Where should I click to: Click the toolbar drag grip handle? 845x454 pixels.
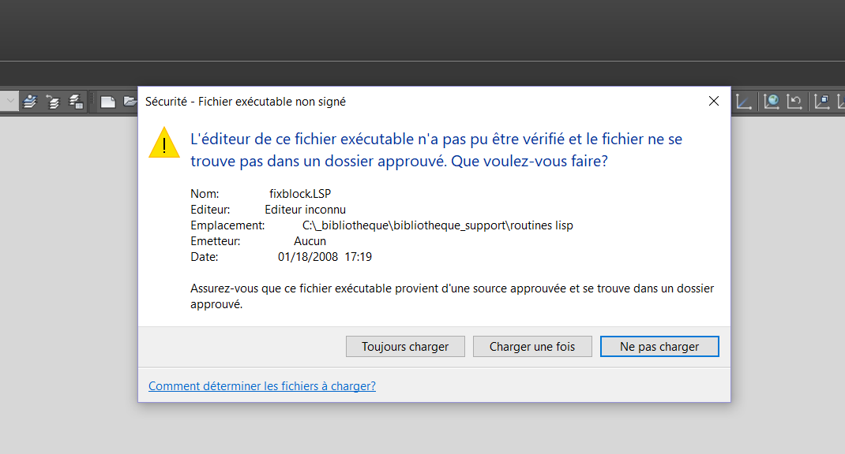(x=92, y=101)
